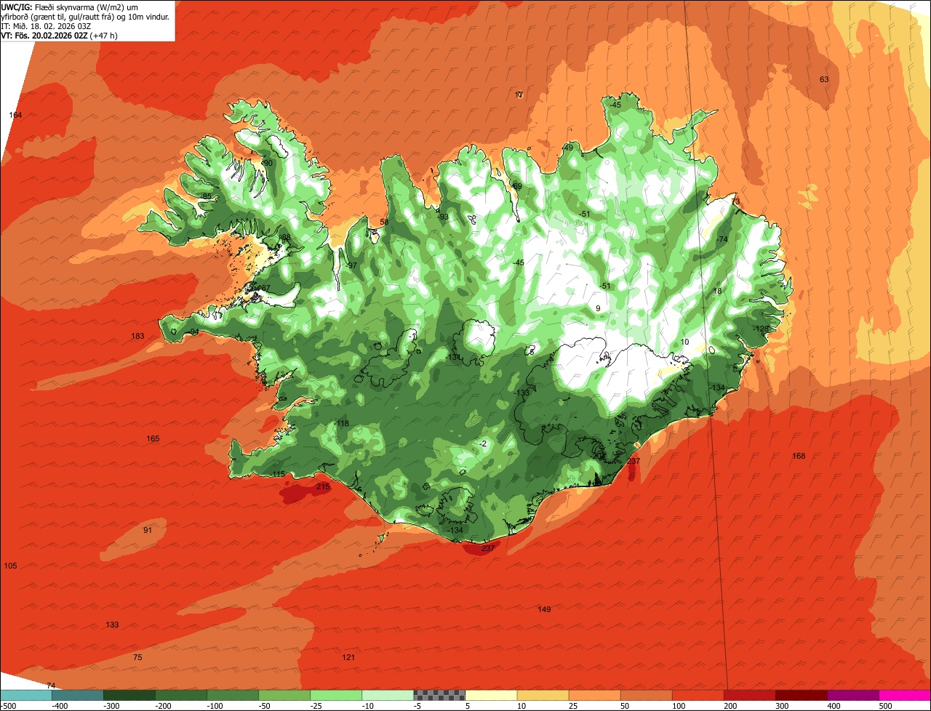The image size is (931, 711).
Task: Click the value -131 near the western glacier
Action: coord(452,357)
